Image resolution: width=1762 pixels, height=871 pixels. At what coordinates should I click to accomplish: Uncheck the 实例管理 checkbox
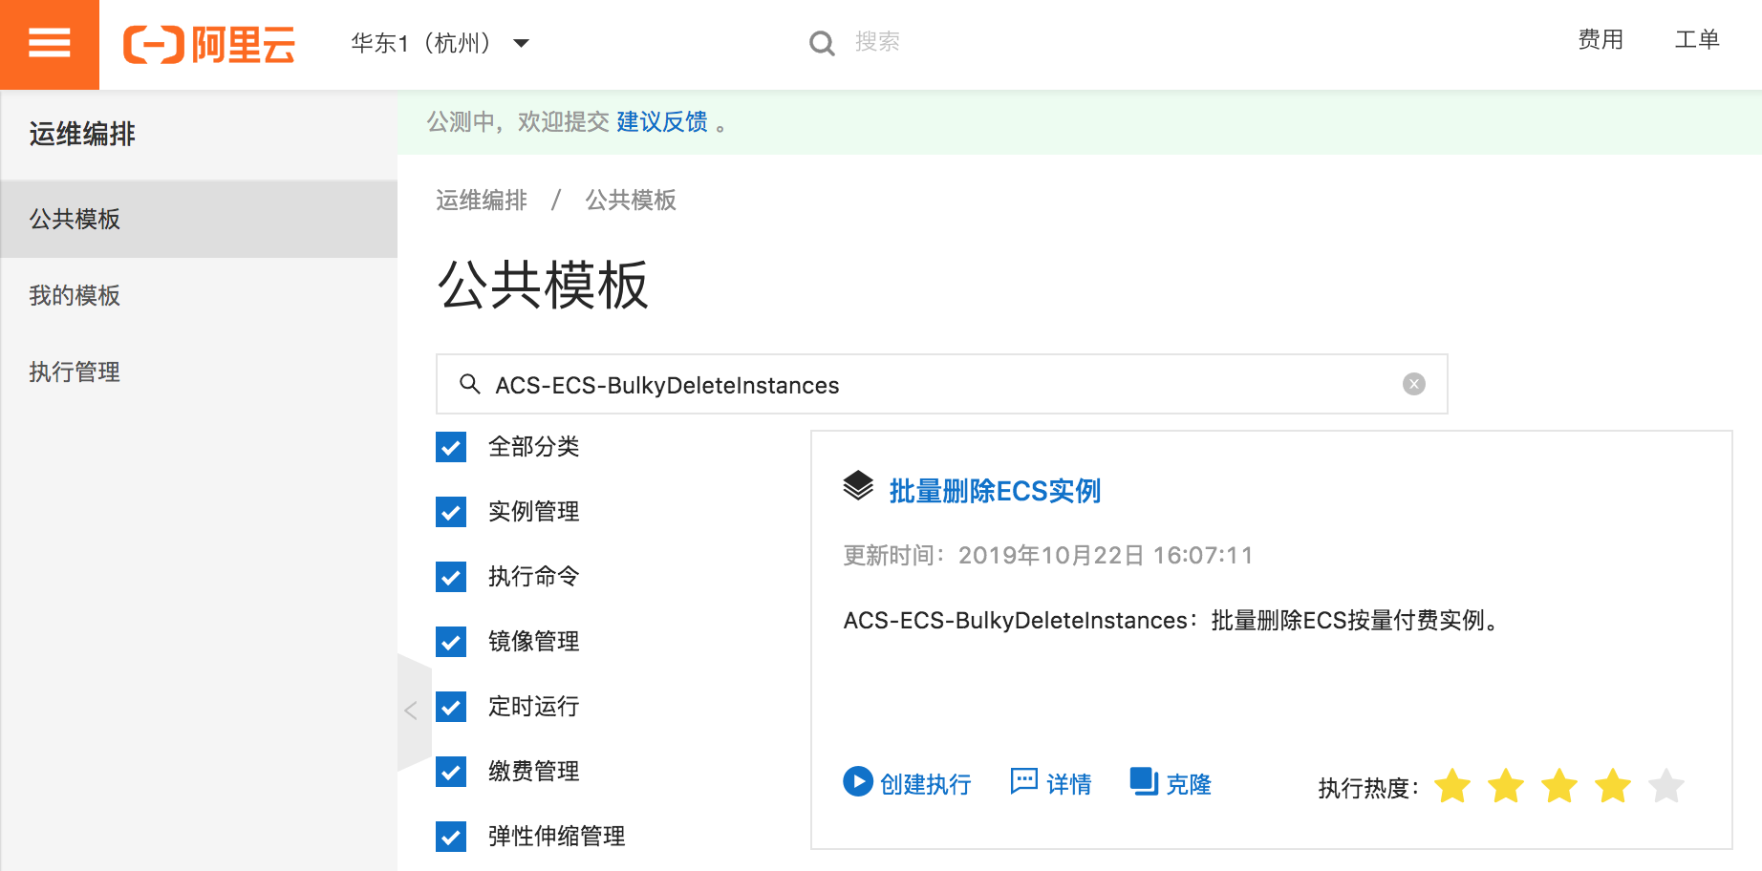coord(451,512)
